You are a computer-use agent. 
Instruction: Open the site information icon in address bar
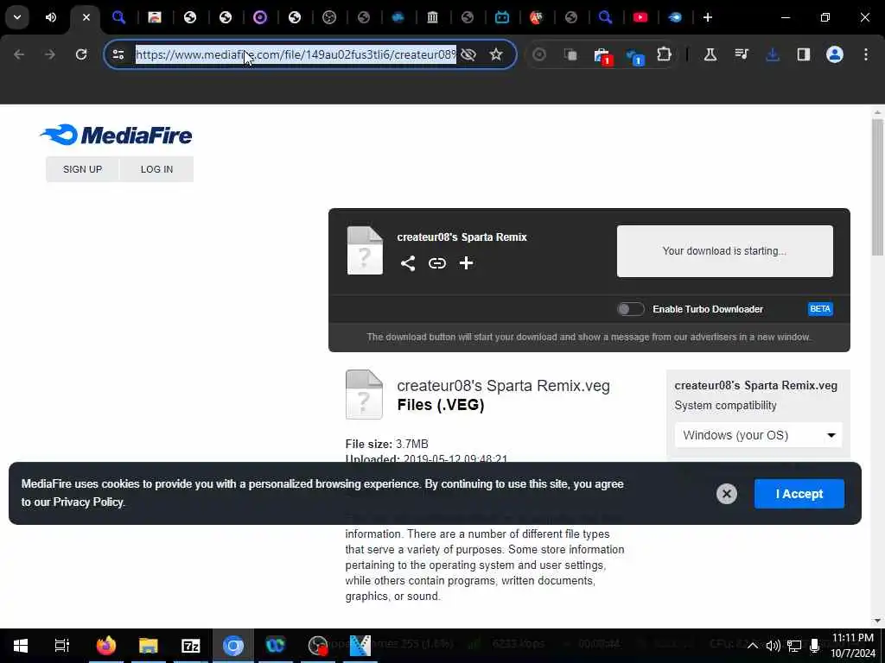coord(118,54)
